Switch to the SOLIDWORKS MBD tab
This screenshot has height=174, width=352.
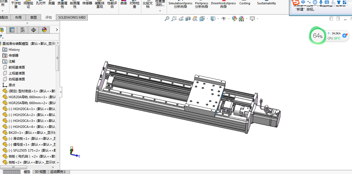(72, 18)
